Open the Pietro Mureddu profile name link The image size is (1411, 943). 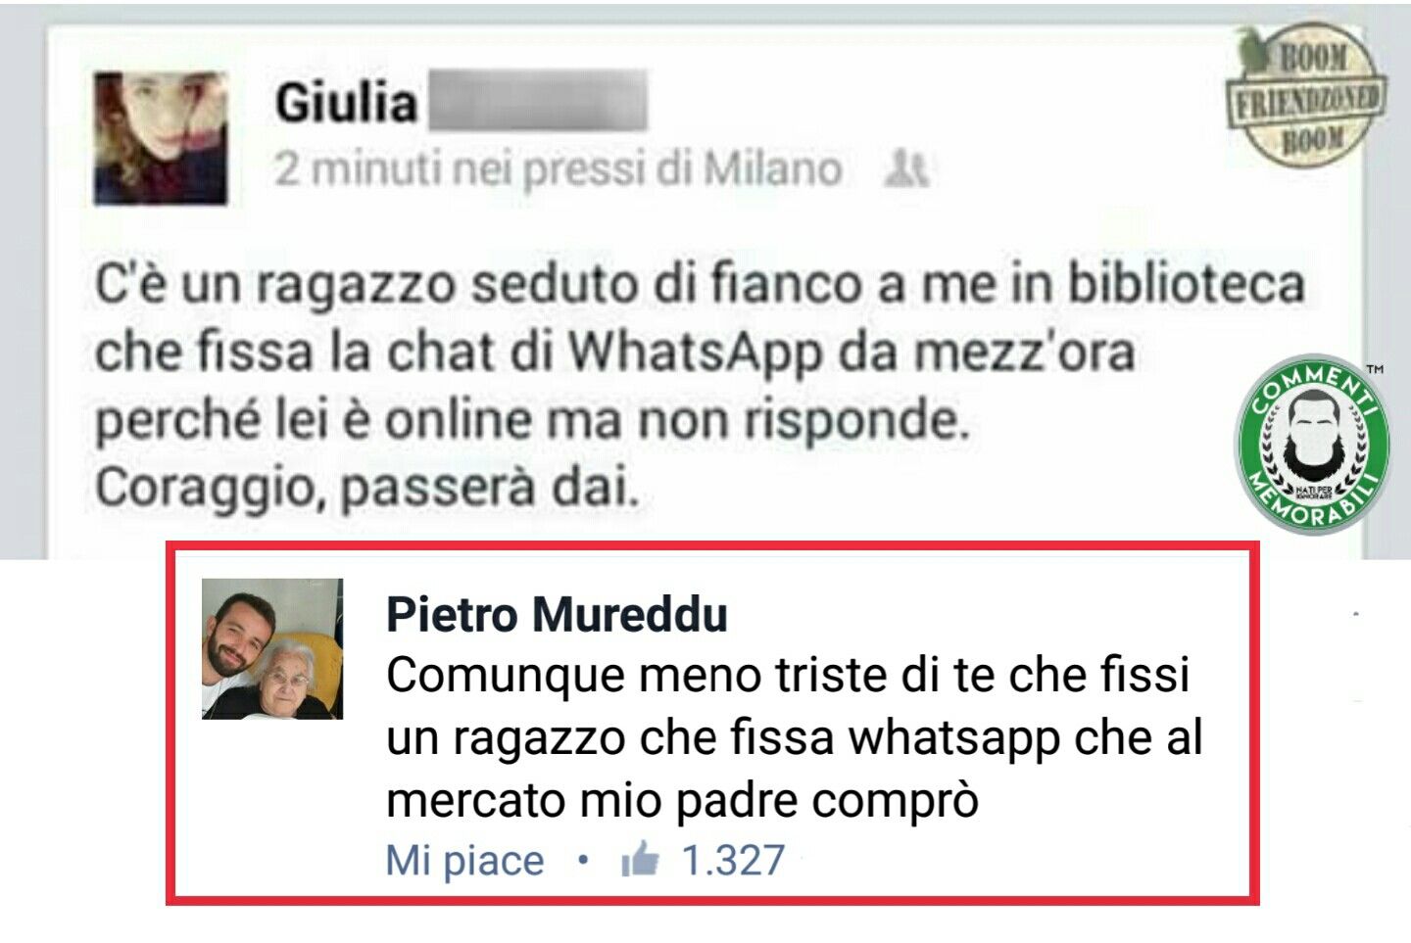click(557, 615)
